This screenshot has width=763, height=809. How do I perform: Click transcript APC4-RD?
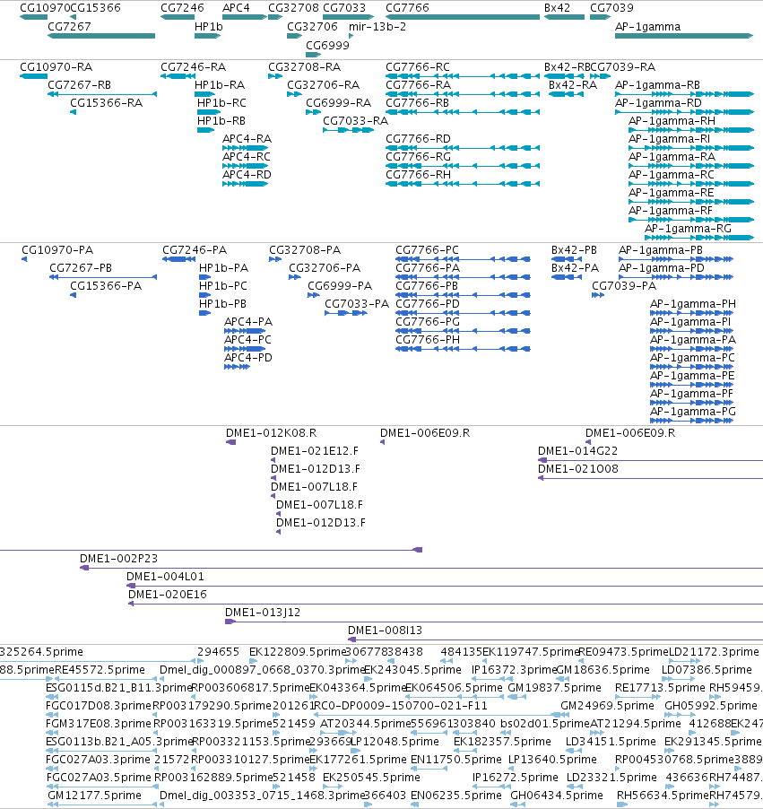tap(247, 175)
